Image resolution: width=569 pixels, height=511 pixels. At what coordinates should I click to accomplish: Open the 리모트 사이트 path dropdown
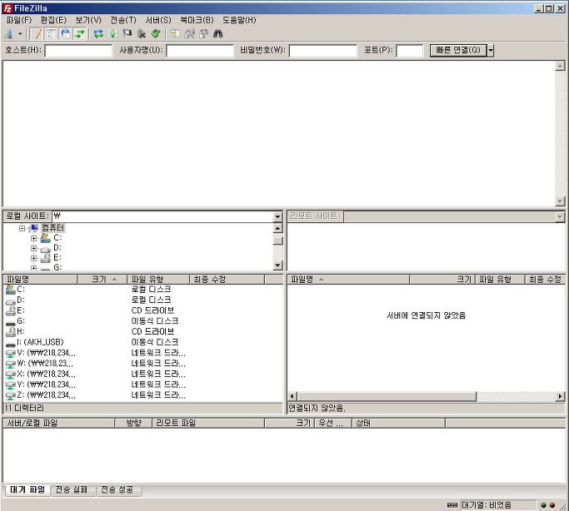pos(560,216)
